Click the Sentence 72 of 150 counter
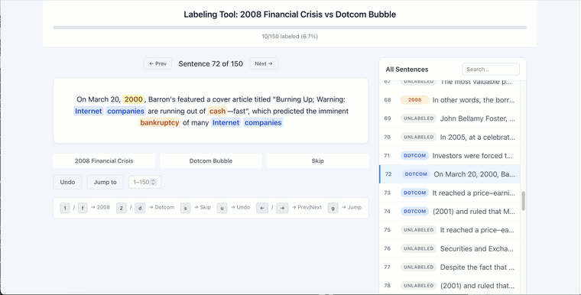This screenshot has height=295, width=581. pos(211,63)
